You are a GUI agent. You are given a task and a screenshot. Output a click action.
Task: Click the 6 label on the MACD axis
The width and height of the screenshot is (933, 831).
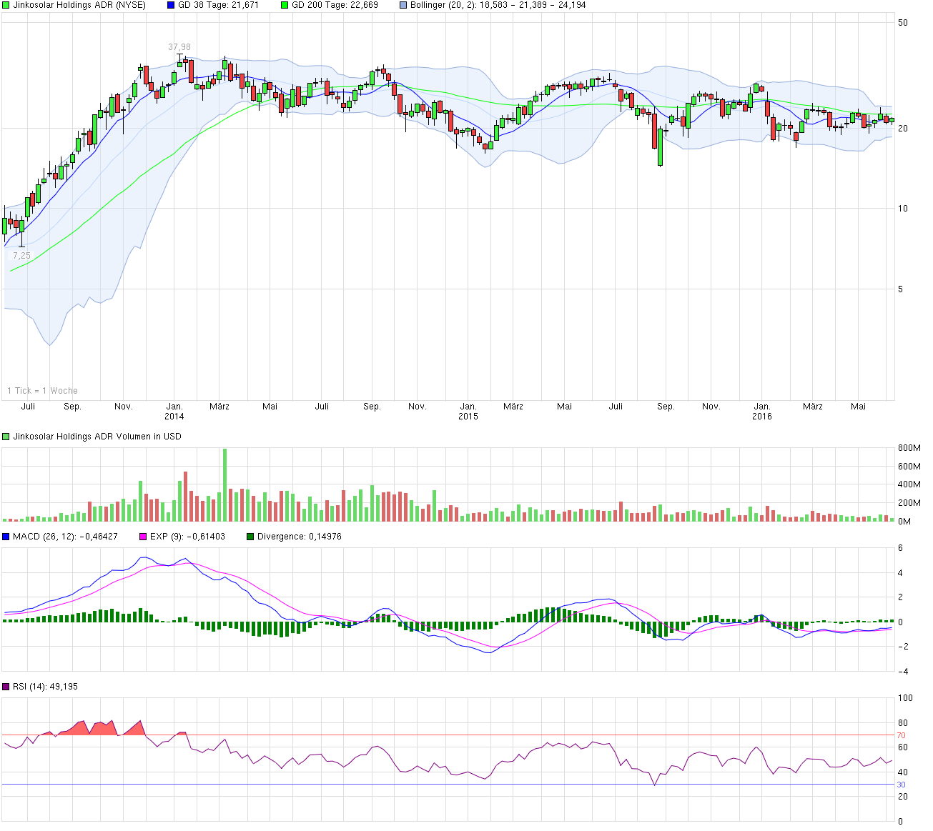(901, 549)
